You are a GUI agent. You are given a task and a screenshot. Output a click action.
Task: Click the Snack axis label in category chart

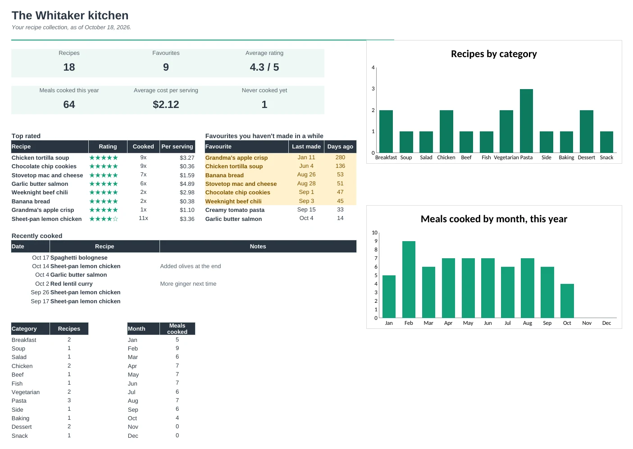click(x=606, y=157)
